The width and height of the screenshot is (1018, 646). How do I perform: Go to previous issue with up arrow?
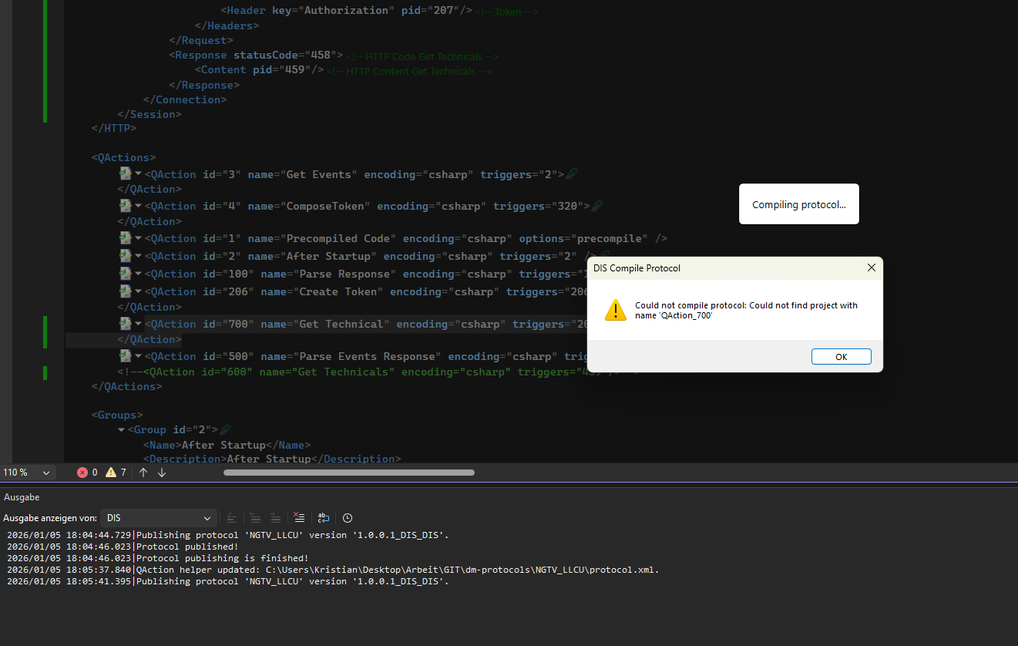click(x=143, y=473)
